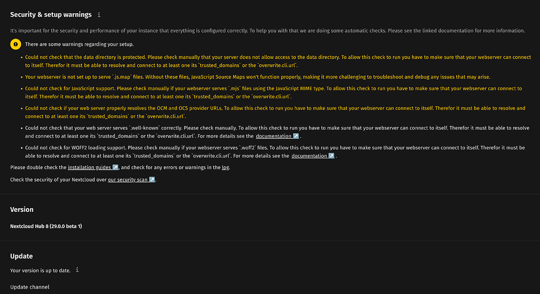Click arrow icon beside our security scan

pyautogui.click(x=152, y=180)
